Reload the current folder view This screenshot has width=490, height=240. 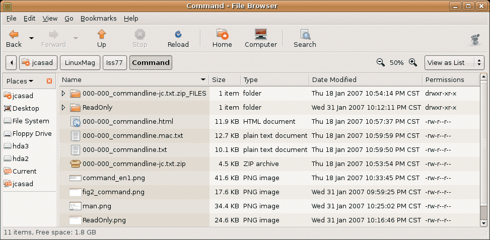tap(178, 34)
